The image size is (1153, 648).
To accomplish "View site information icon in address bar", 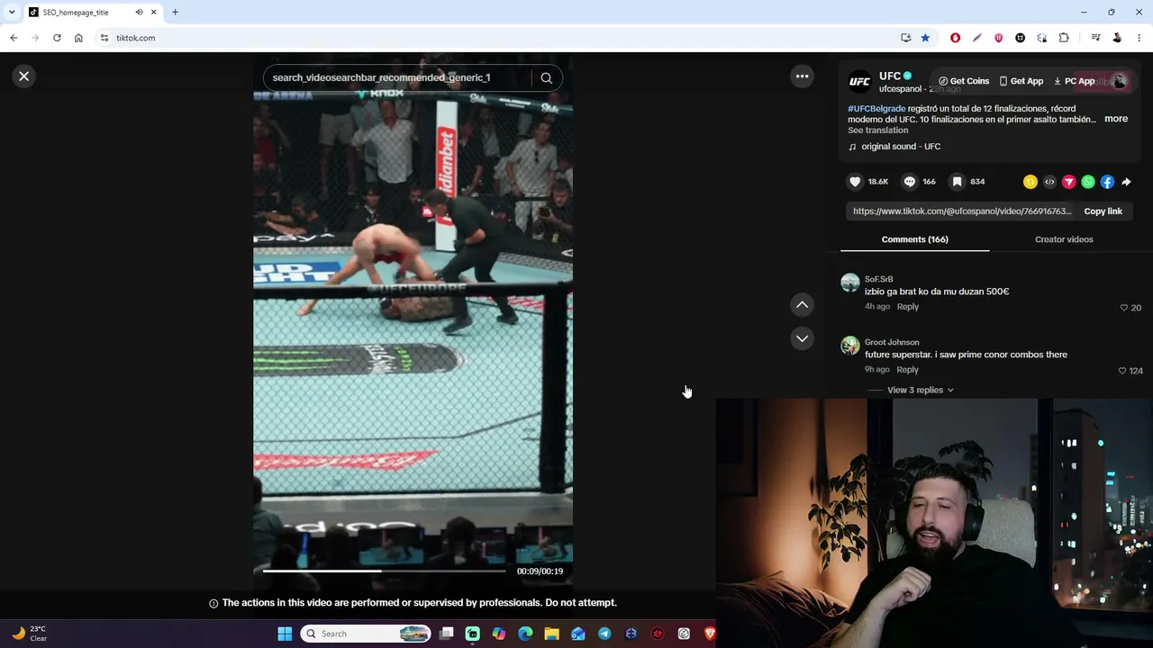I will point(104,38).
